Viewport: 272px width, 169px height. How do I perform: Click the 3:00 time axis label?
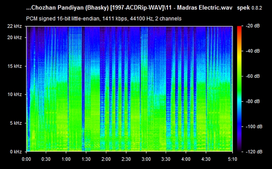146,159
